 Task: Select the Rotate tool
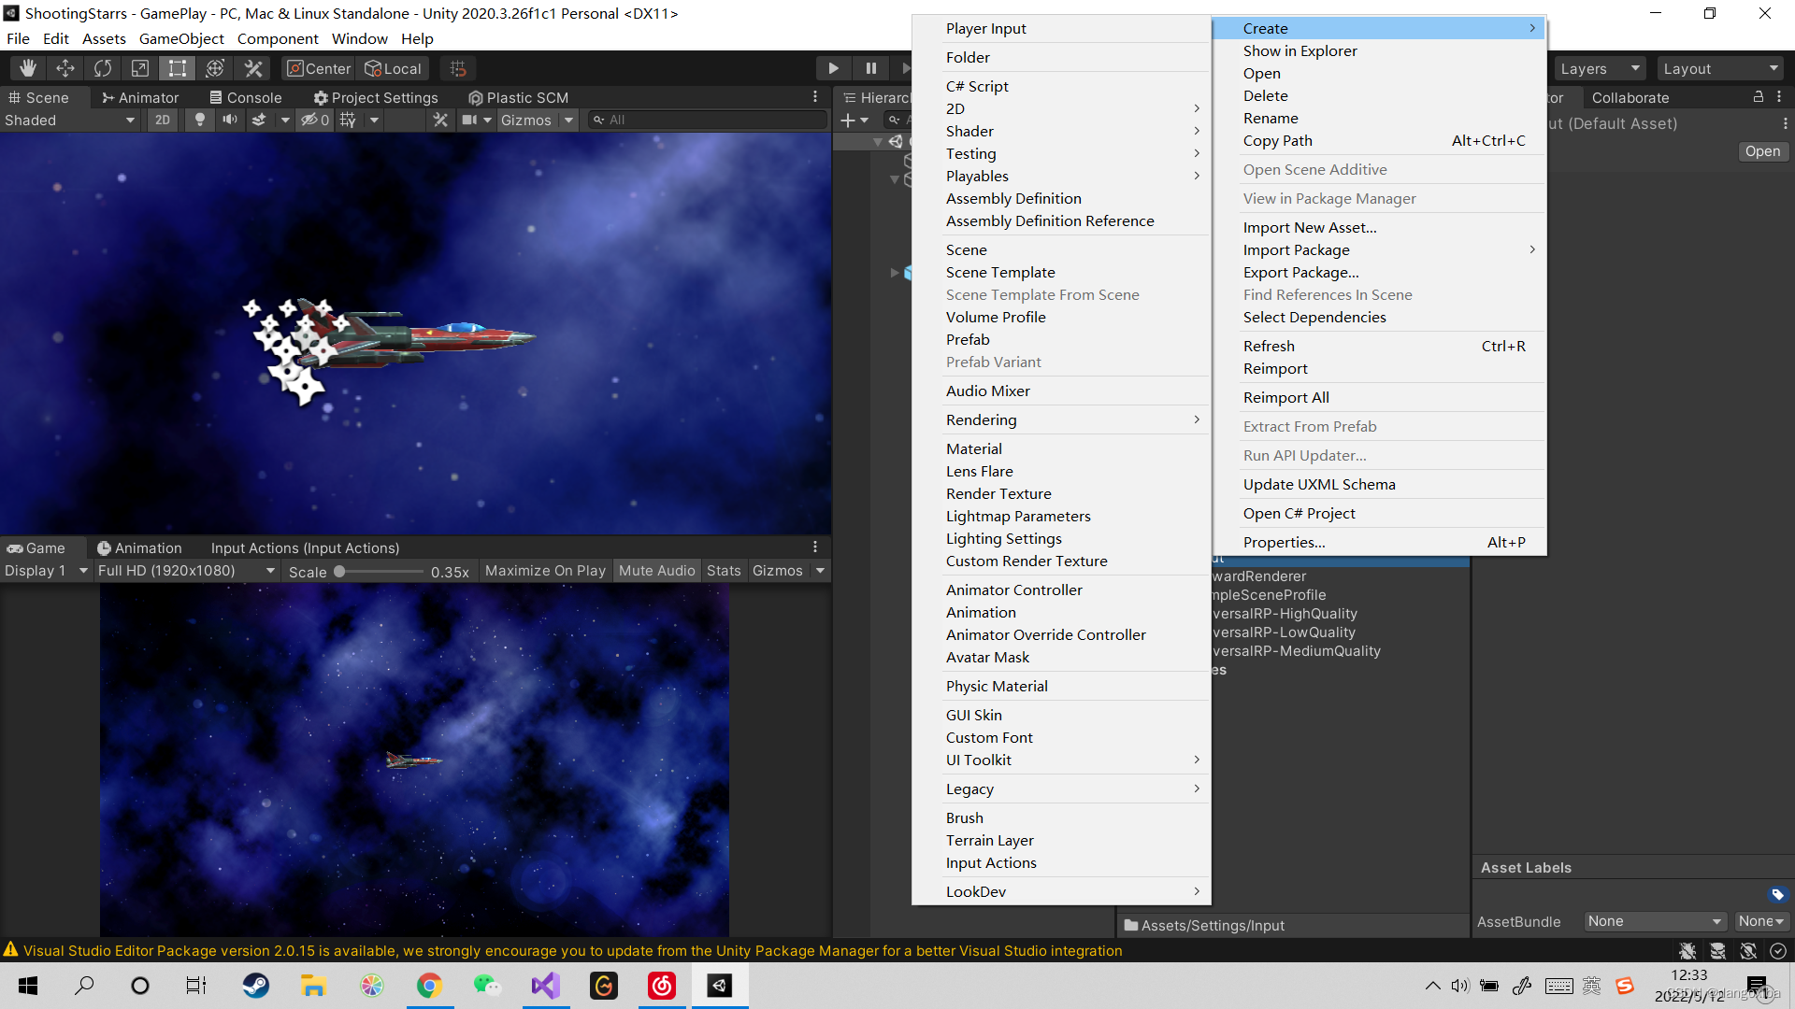coord(103,68)
